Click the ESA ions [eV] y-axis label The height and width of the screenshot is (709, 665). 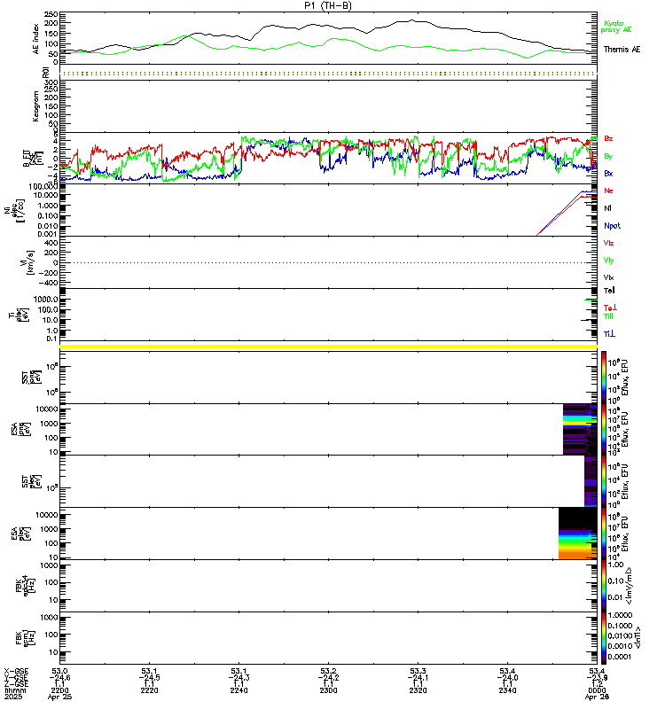point(20,430)
